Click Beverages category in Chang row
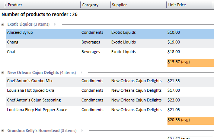The image size is (214, 139). pos(91,42)
